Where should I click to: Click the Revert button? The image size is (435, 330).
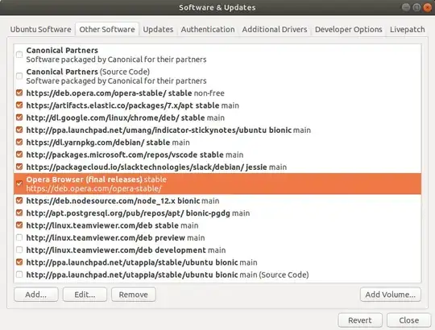pyautogui.click(x=360, y=320)
